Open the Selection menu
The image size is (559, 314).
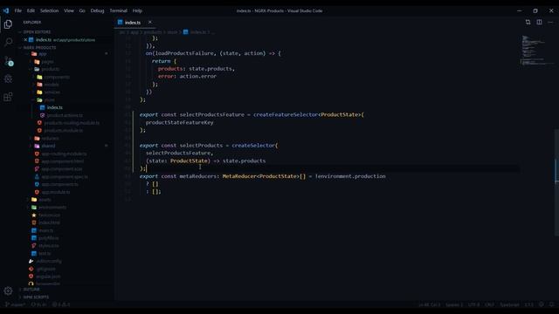tap(49, 10)
